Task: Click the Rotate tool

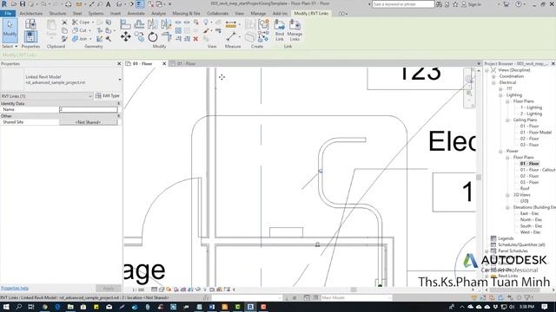Action: pyautogui.click(x=153, y=36)
